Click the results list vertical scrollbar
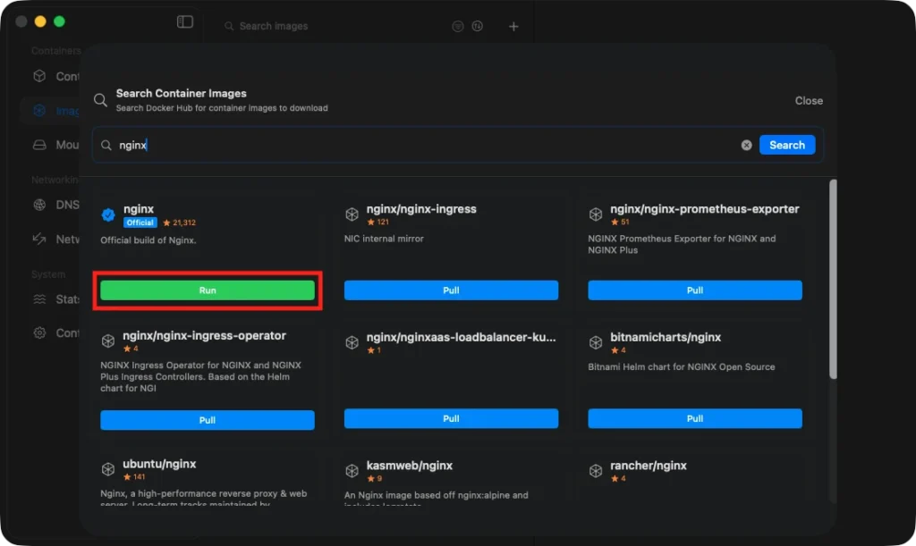Screen dimensions: 916x546 point(833,280)
